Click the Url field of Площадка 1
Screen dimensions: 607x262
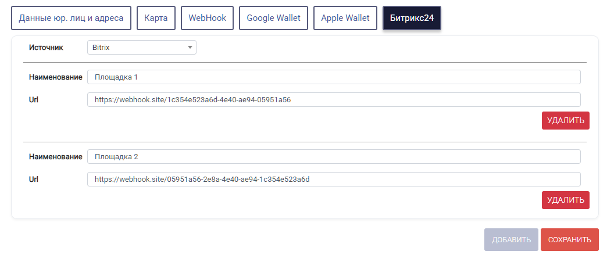(x=334, y=99)
